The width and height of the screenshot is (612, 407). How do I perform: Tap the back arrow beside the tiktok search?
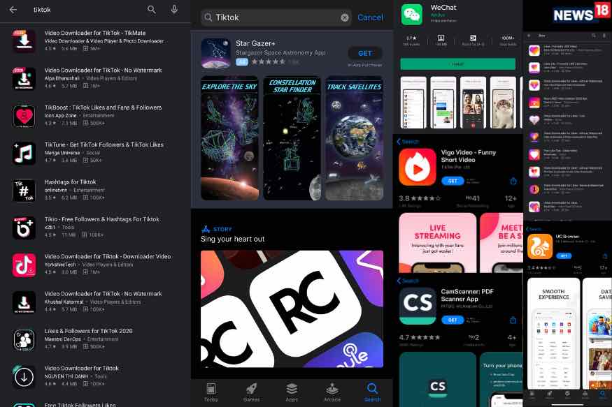click(x=13, y=10)
